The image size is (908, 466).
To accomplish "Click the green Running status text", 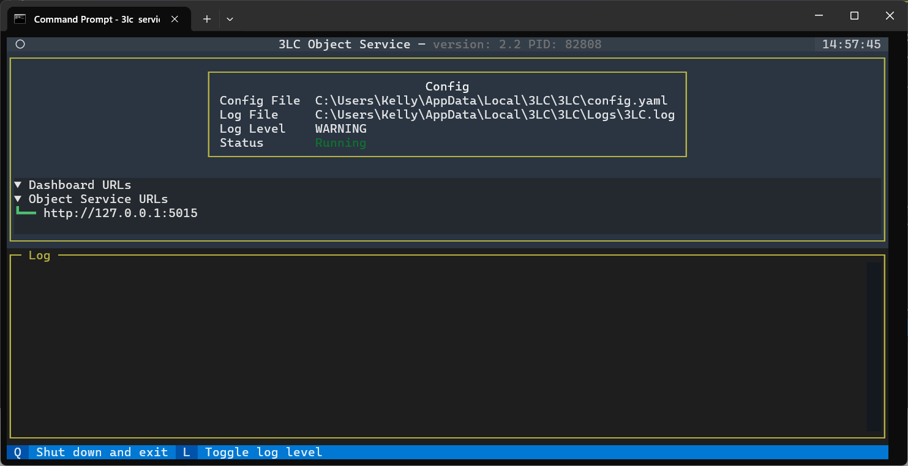I will pos(341,142).
